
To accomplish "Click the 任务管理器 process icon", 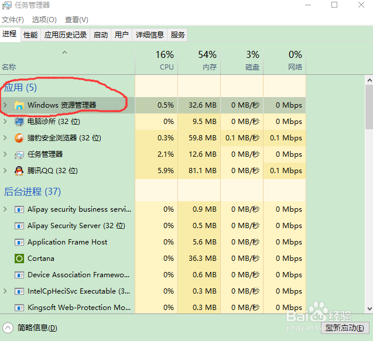I will click(19, 154).
